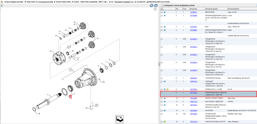The width and height of the screenshot is (257, 124).
Task: Click blue arrow icon for ВАЛ ПЛАНЕТ. РЕДУКТОР
Action: [164, 102]
